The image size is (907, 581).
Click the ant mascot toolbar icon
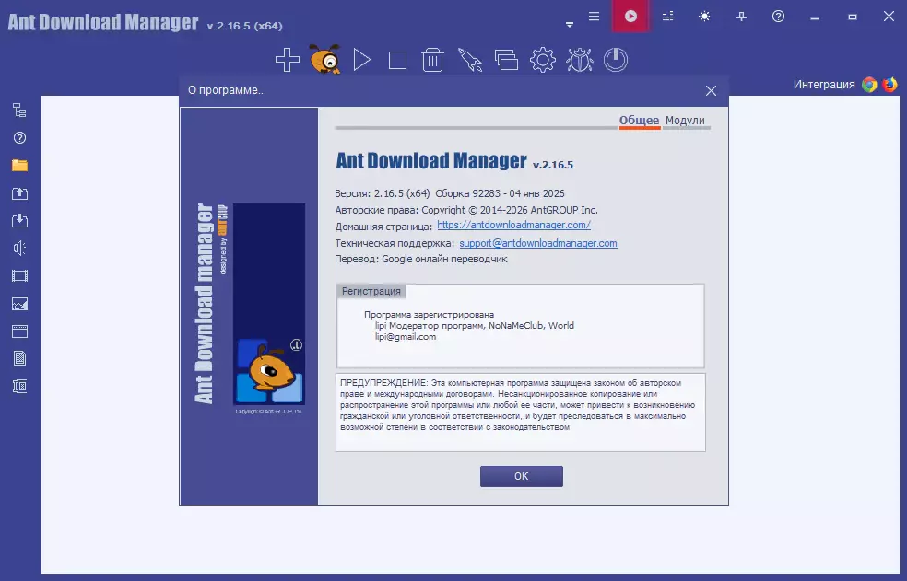325,59
